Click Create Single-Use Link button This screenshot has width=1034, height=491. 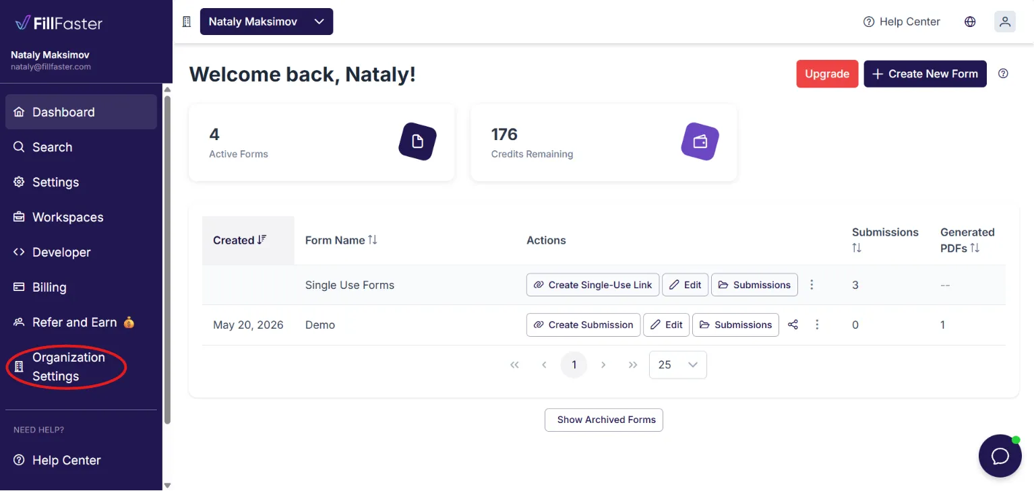(x=592, y=285)
